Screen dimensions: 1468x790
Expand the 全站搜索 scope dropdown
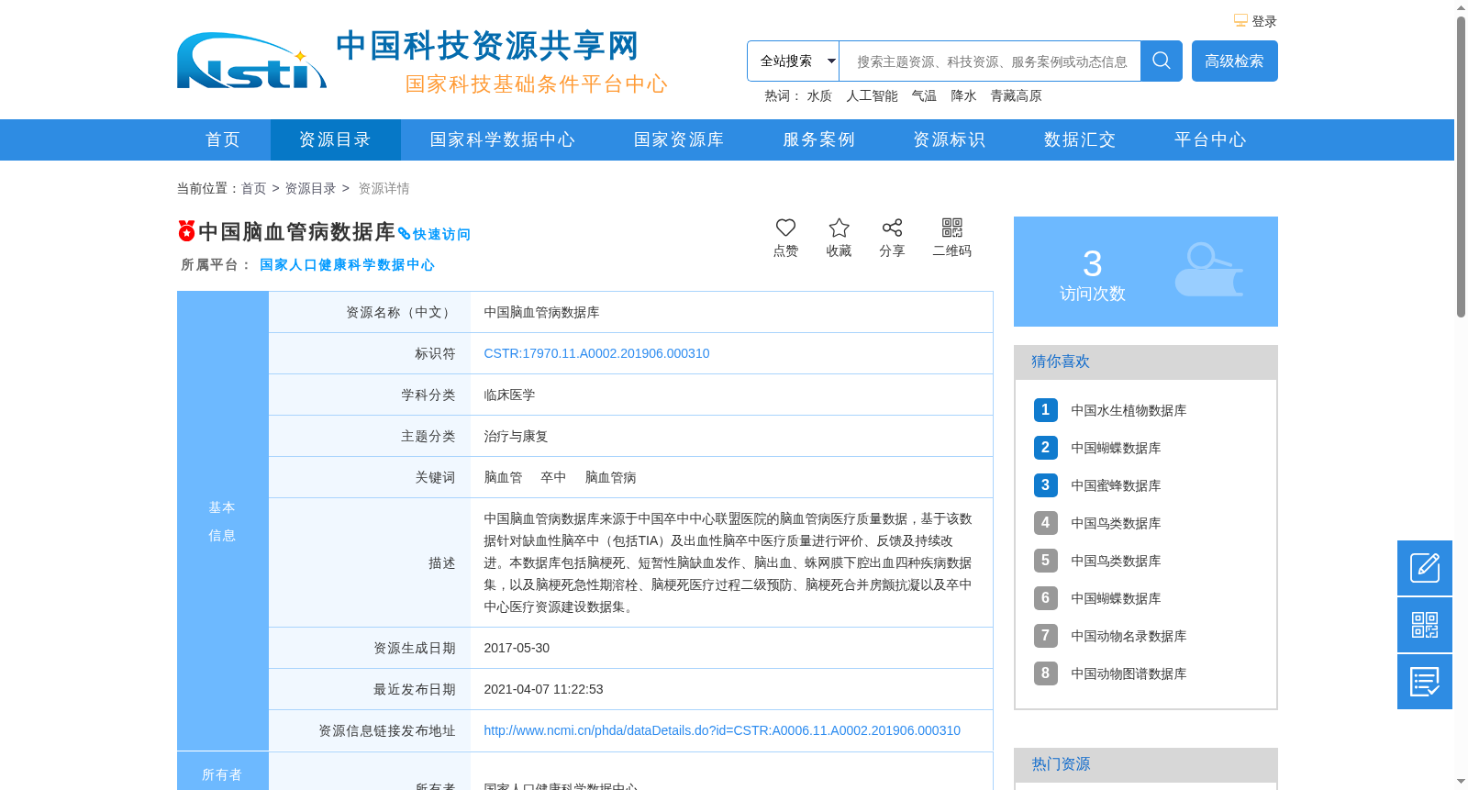click(793, 61)
